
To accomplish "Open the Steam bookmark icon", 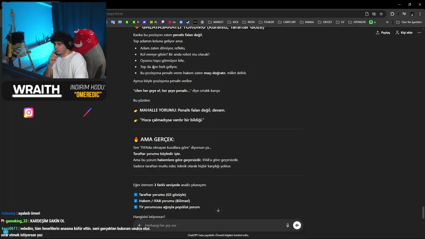I will click(x=188, y=22).
